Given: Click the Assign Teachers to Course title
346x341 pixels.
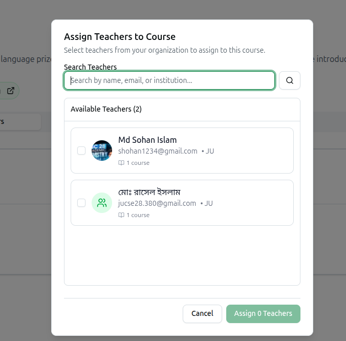Looking at the screenshot, I should click(120, 37).
